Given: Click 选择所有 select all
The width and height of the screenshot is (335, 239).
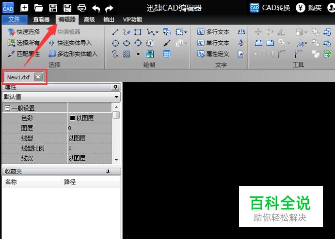Looking at the screenshot, I should (x=24, y=43).
